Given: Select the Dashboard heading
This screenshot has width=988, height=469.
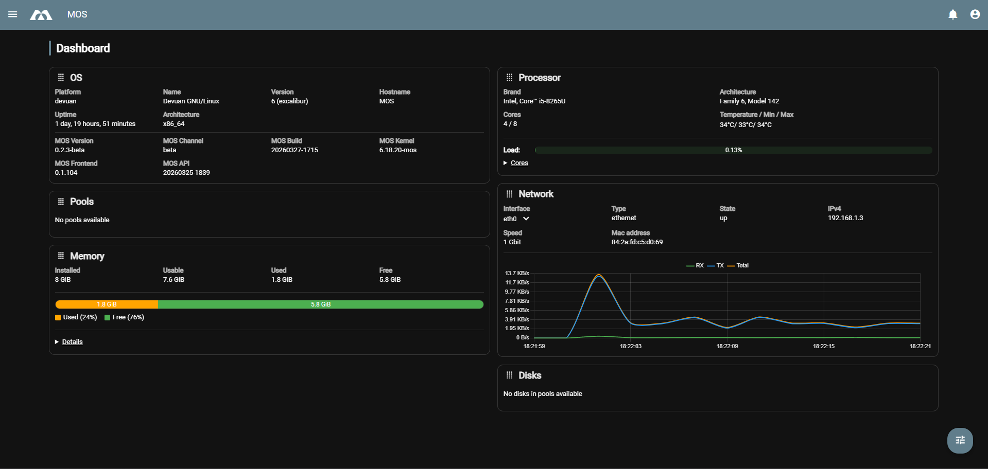Looking at the screenshot, I should click(82, 48).
